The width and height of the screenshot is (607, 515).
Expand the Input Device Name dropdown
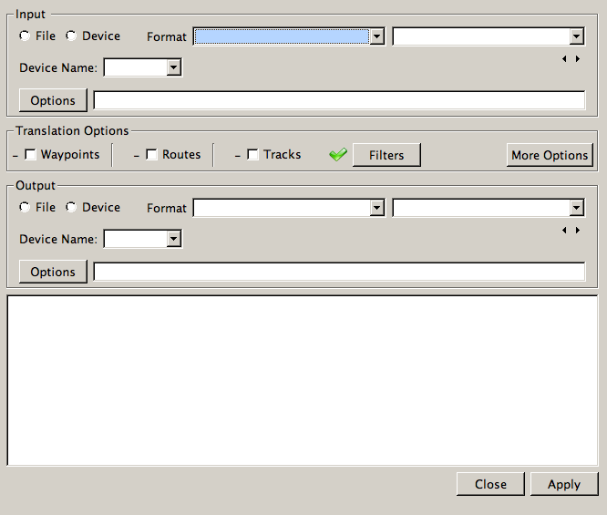[x=143, y=67]
